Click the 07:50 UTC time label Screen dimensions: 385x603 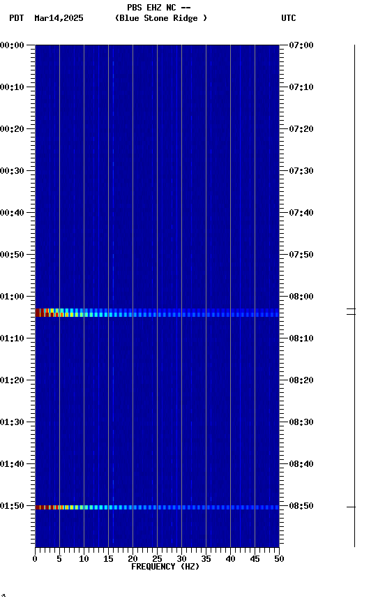[x=301, y=255]
